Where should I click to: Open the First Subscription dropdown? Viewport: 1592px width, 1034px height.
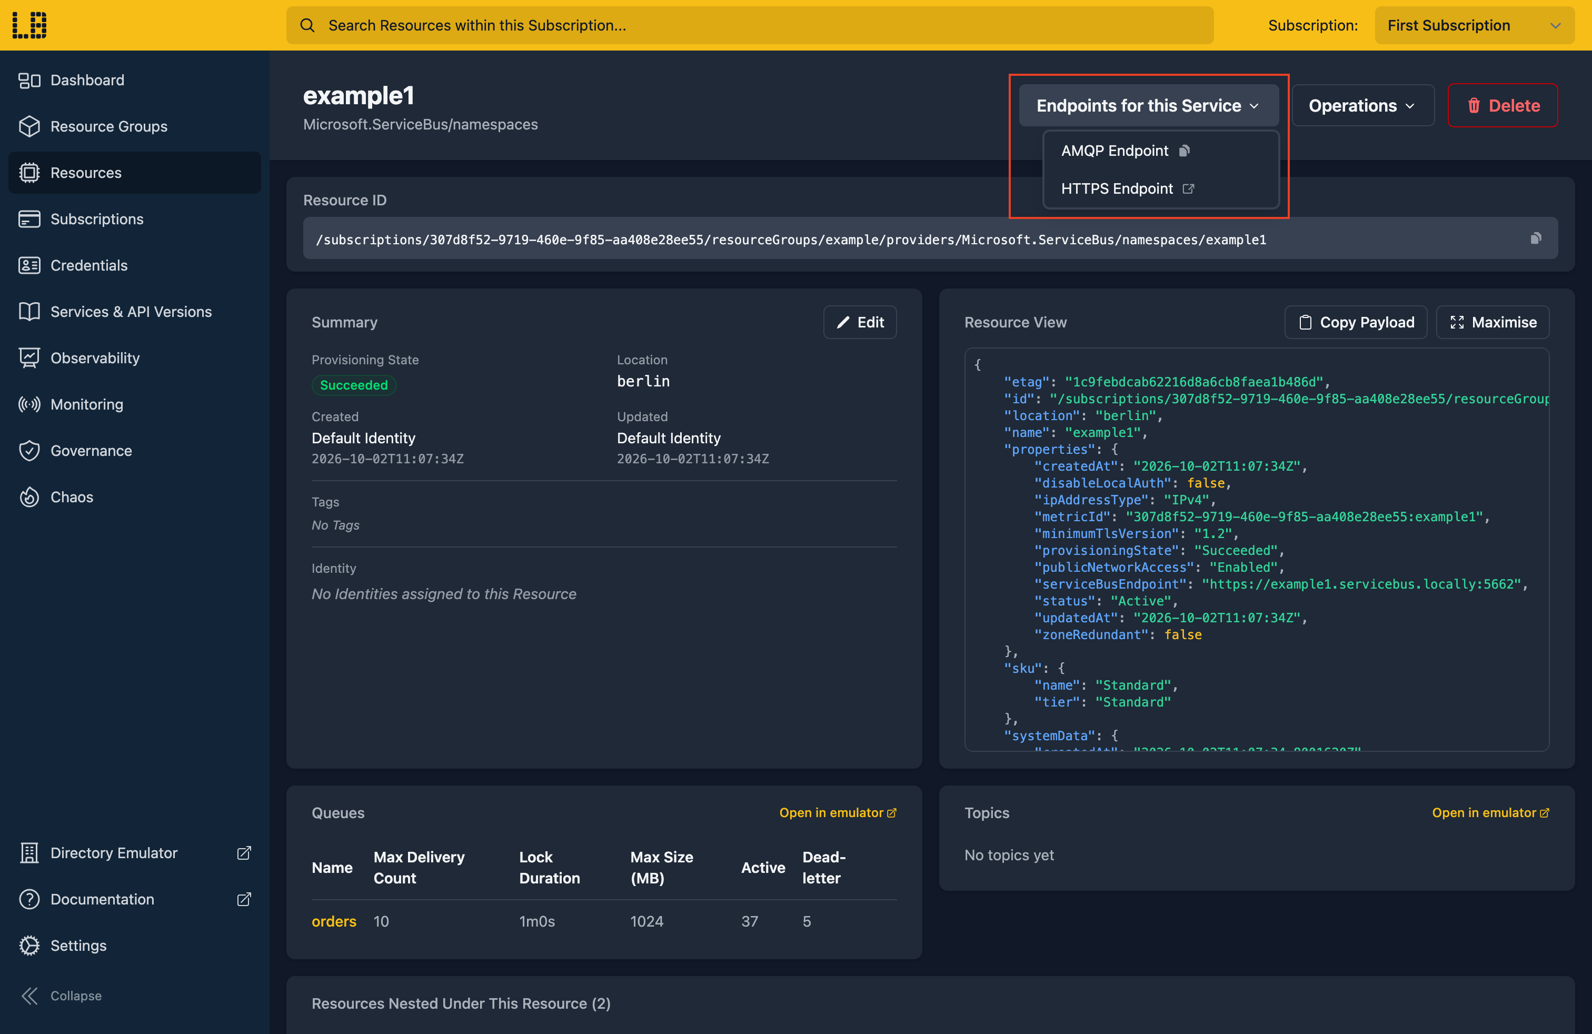click(1474, 25)
